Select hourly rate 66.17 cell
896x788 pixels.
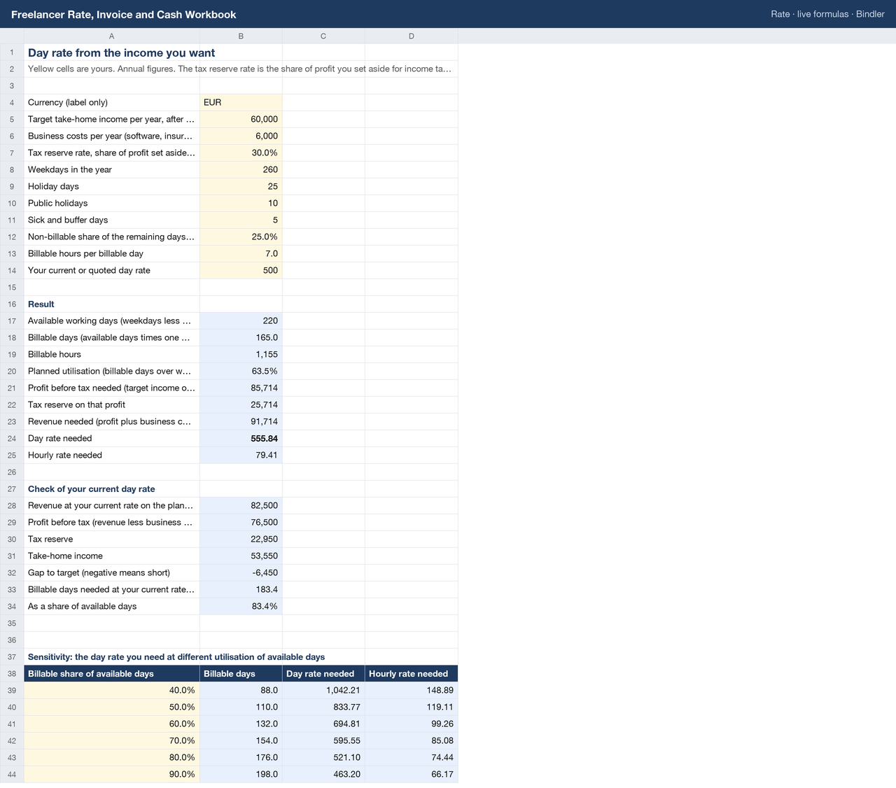412,774
